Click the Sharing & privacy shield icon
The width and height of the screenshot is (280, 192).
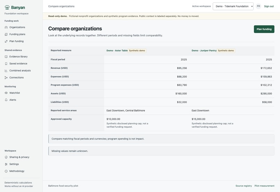[6, 157]
